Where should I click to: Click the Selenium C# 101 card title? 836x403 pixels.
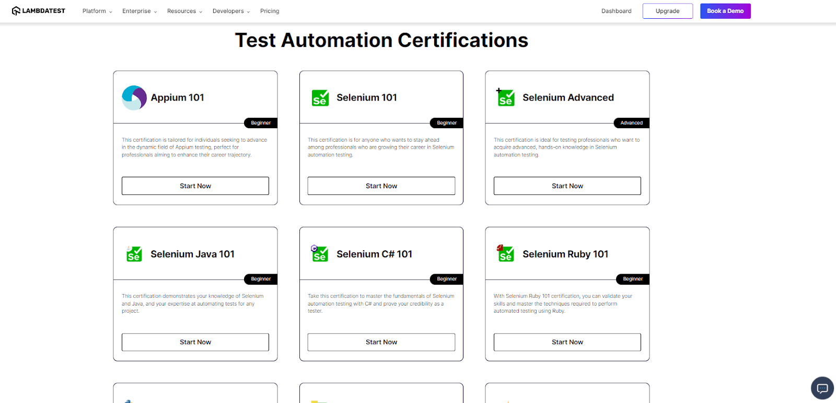click(375, 254)
